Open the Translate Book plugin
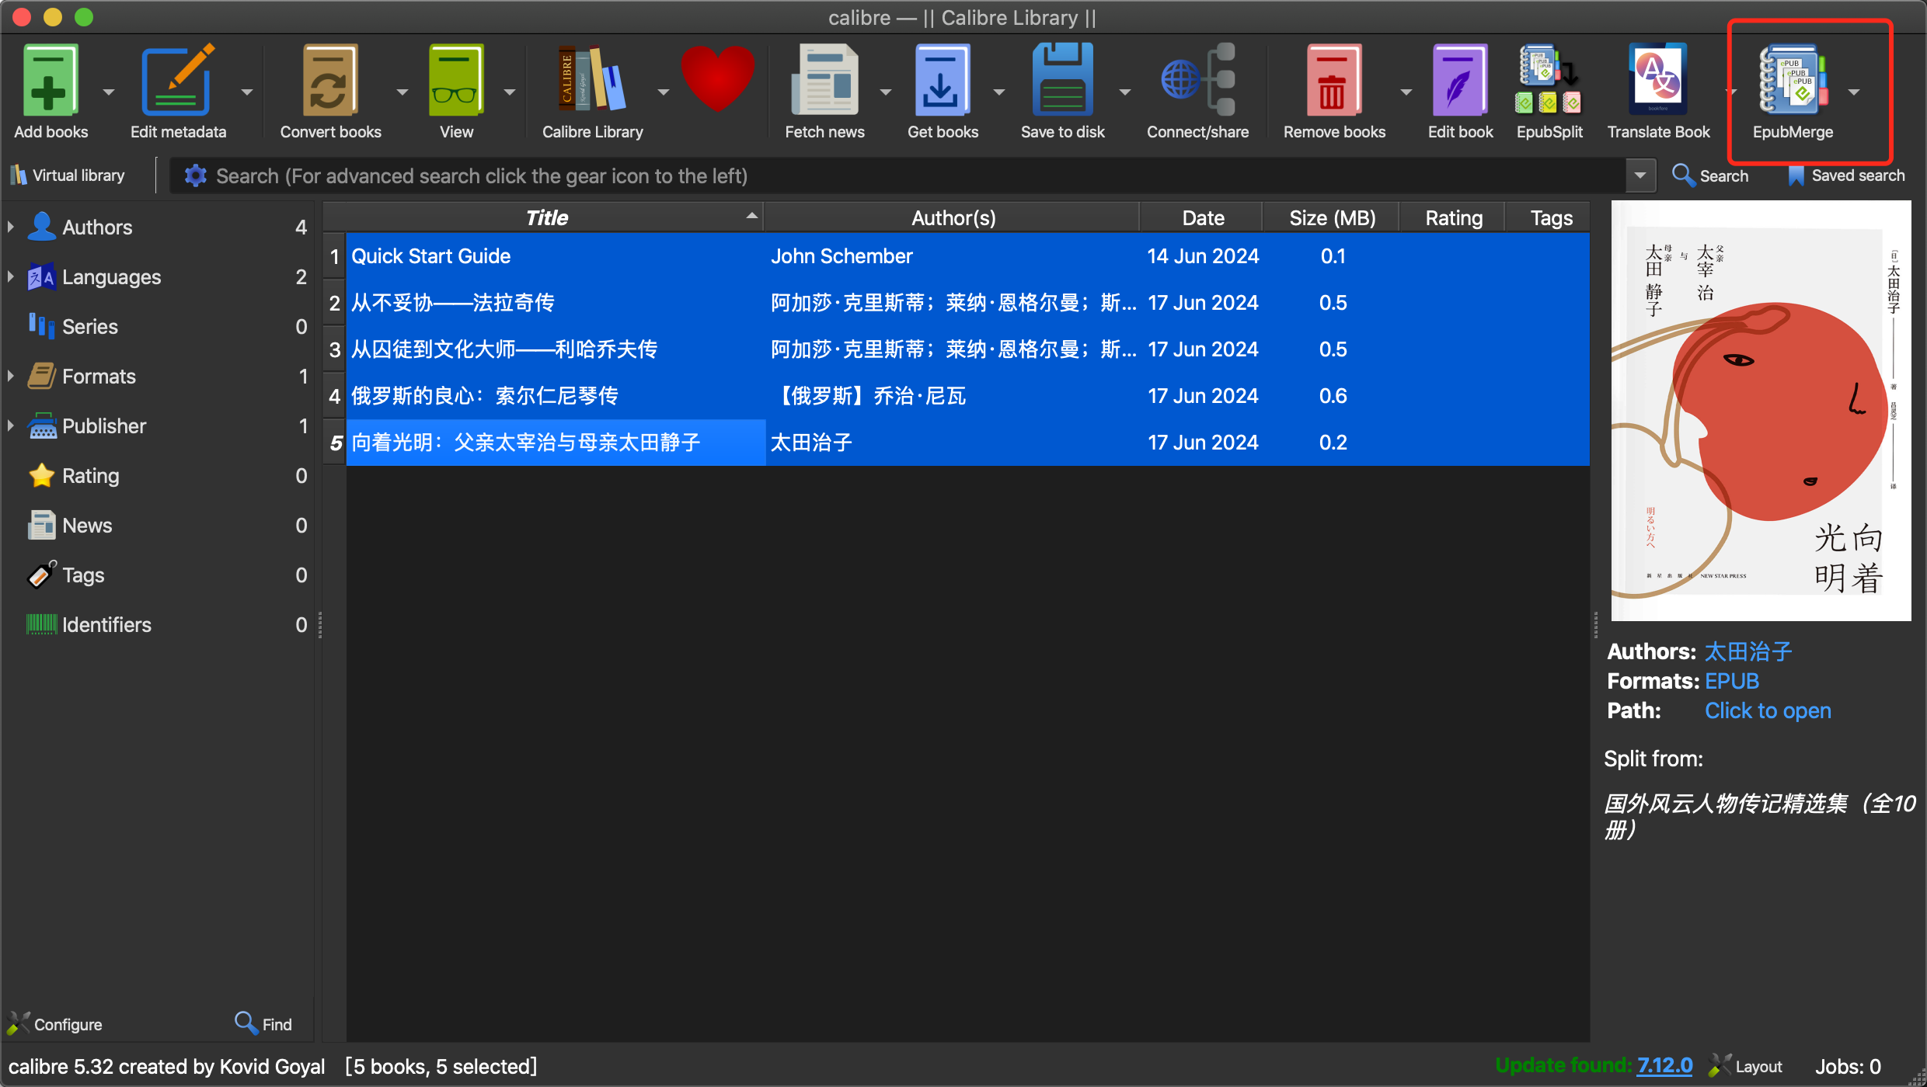The image size is (1927, 1087). pos(1657,80)
